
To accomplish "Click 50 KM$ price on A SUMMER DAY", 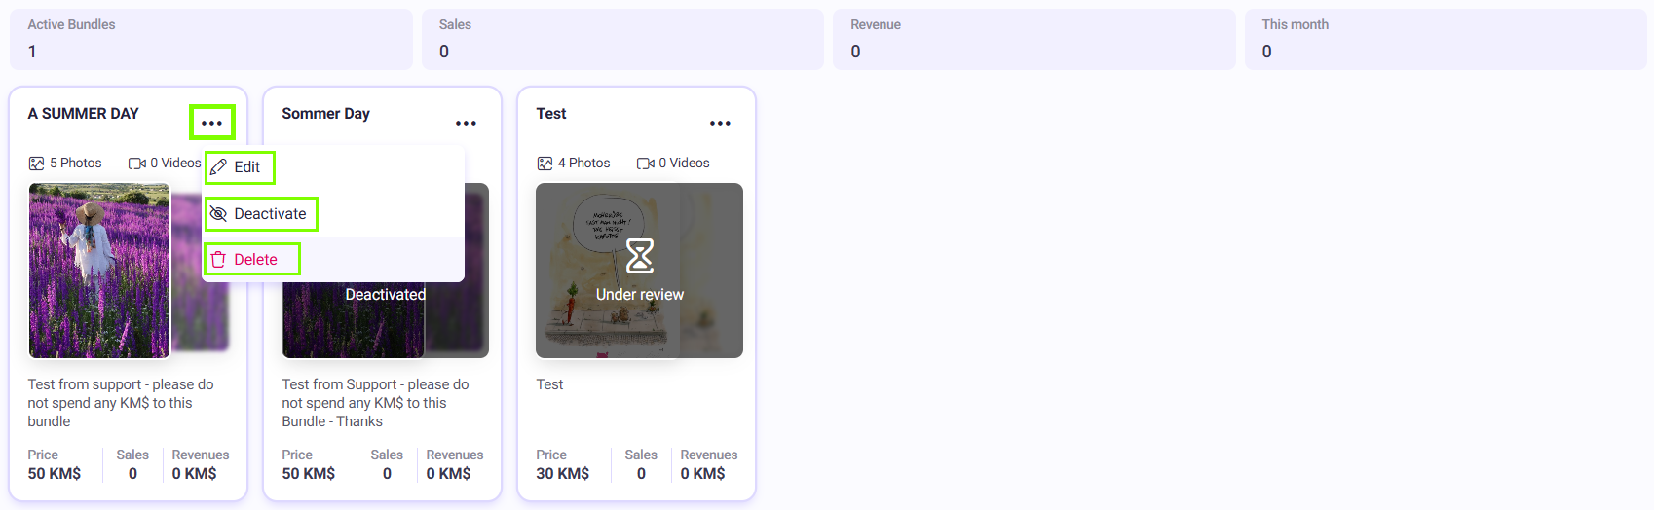I will coord(55,474).
